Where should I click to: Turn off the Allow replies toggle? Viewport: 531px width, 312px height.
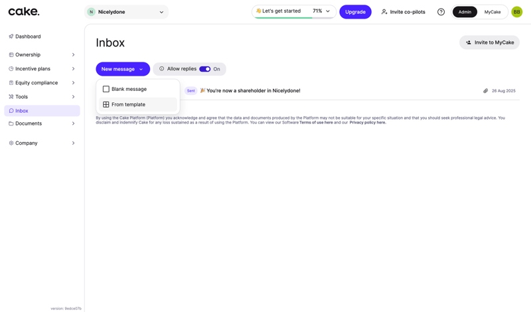pyautogui.click(x=204, y=69)
